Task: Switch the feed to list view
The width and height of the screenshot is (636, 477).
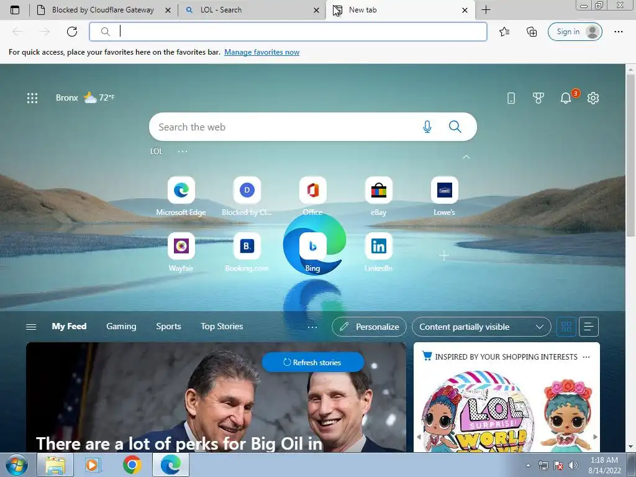Action: [589, 327]
